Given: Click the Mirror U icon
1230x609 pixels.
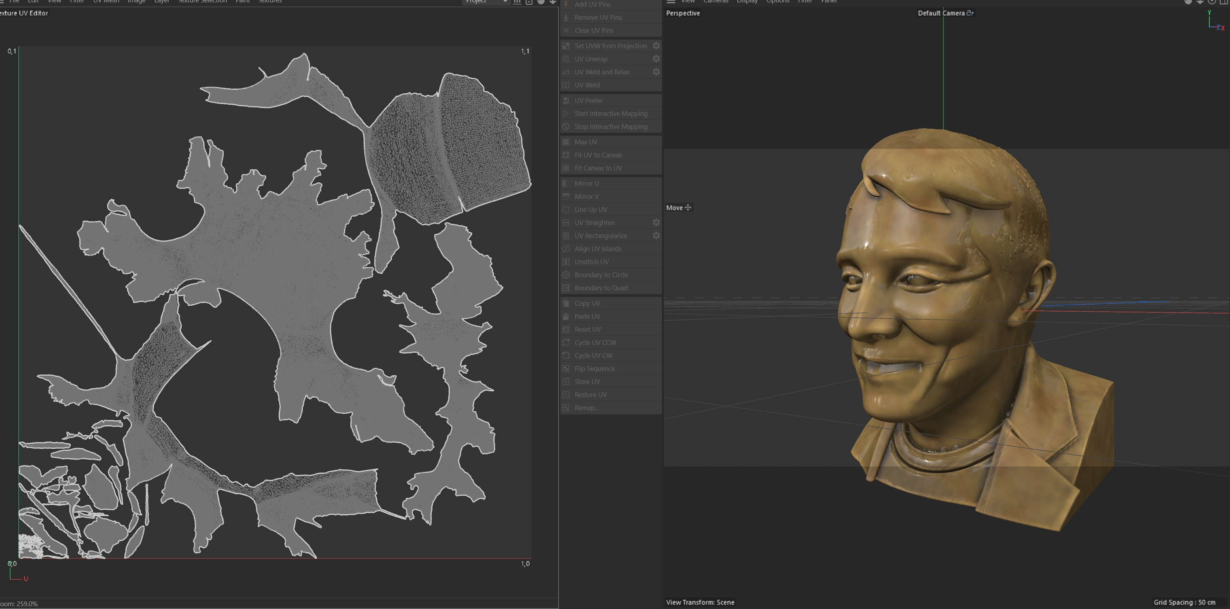Looking at the screenshot, I should 566,183.
